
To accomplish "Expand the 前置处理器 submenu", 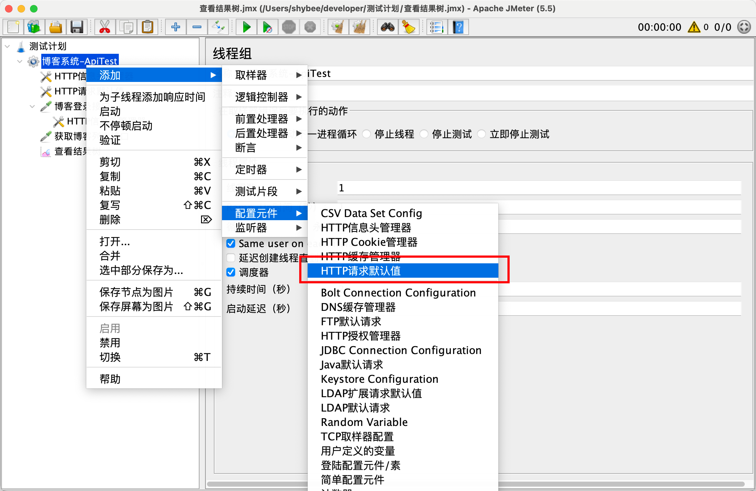I will 265,119.
